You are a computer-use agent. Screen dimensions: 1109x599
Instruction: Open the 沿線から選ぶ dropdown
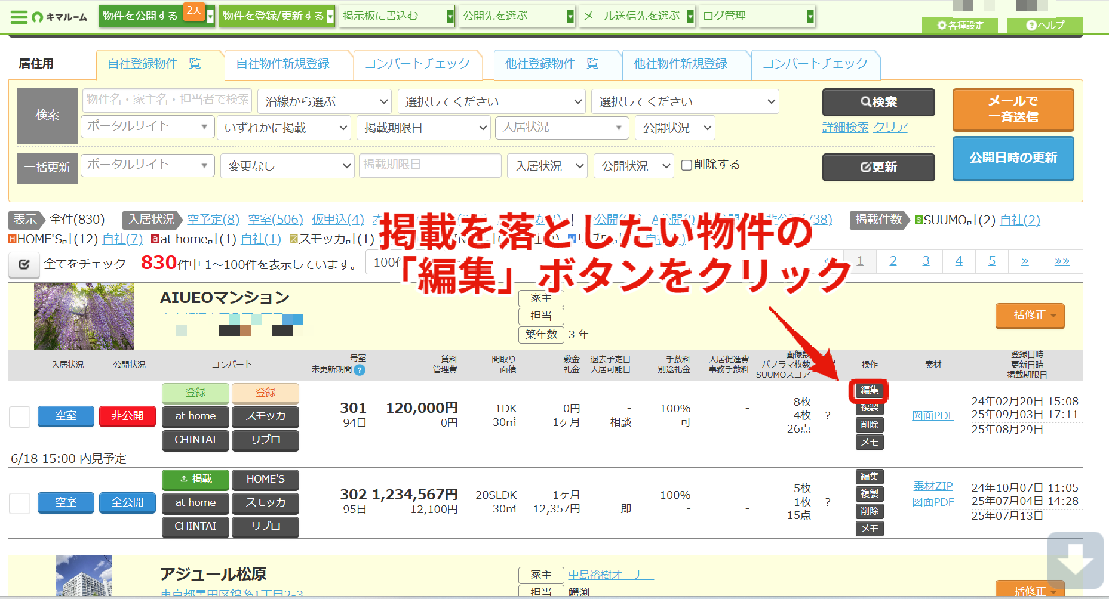pyautogui.click(x=325, y=101)
